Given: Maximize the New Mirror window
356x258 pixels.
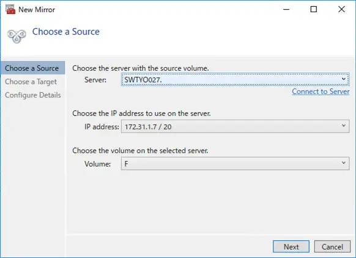Looking at the screenshot, I should click(314, 10).
